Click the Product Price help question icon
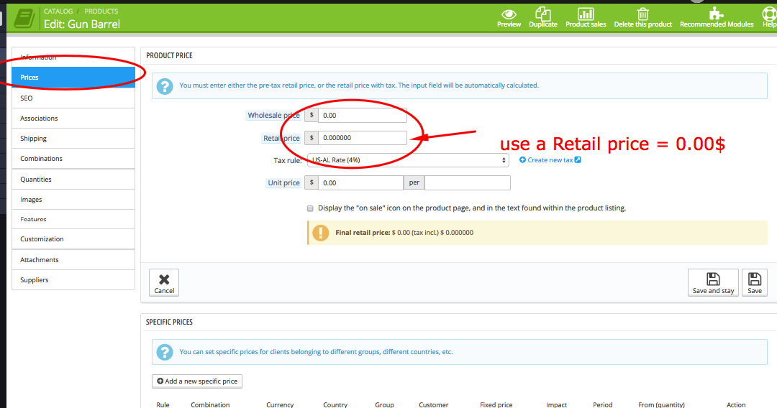 pos(165,86)
